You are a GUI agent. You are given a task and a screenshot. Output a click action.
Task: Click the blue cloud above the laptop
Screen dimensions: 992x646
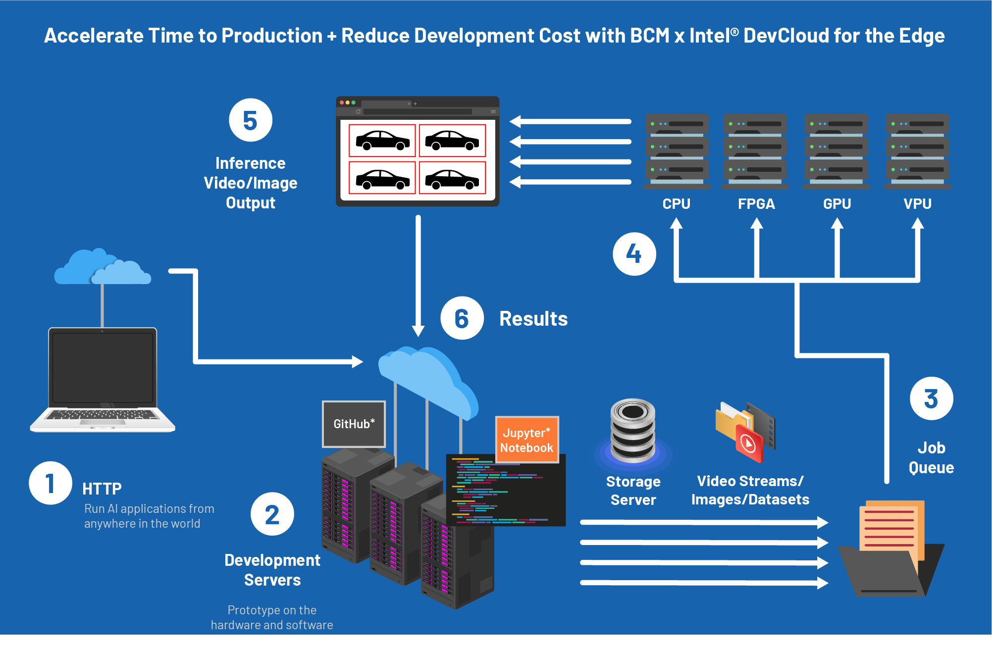coord(103,266)
